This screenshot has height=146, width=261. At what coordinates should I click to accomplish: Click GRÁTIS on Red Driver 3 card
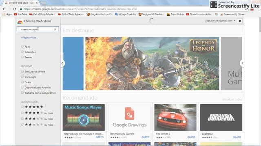pos(191,137)
